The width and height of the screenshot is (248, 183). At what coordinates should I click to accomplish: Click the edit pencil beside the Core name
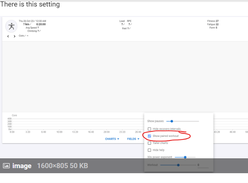[25, 36]
